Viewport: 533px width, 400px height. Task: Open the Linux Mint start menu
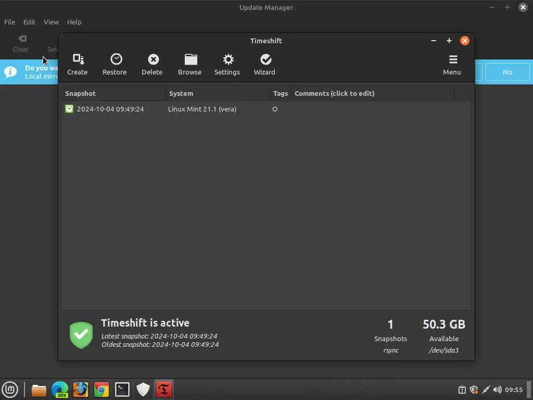pos(10,390)
